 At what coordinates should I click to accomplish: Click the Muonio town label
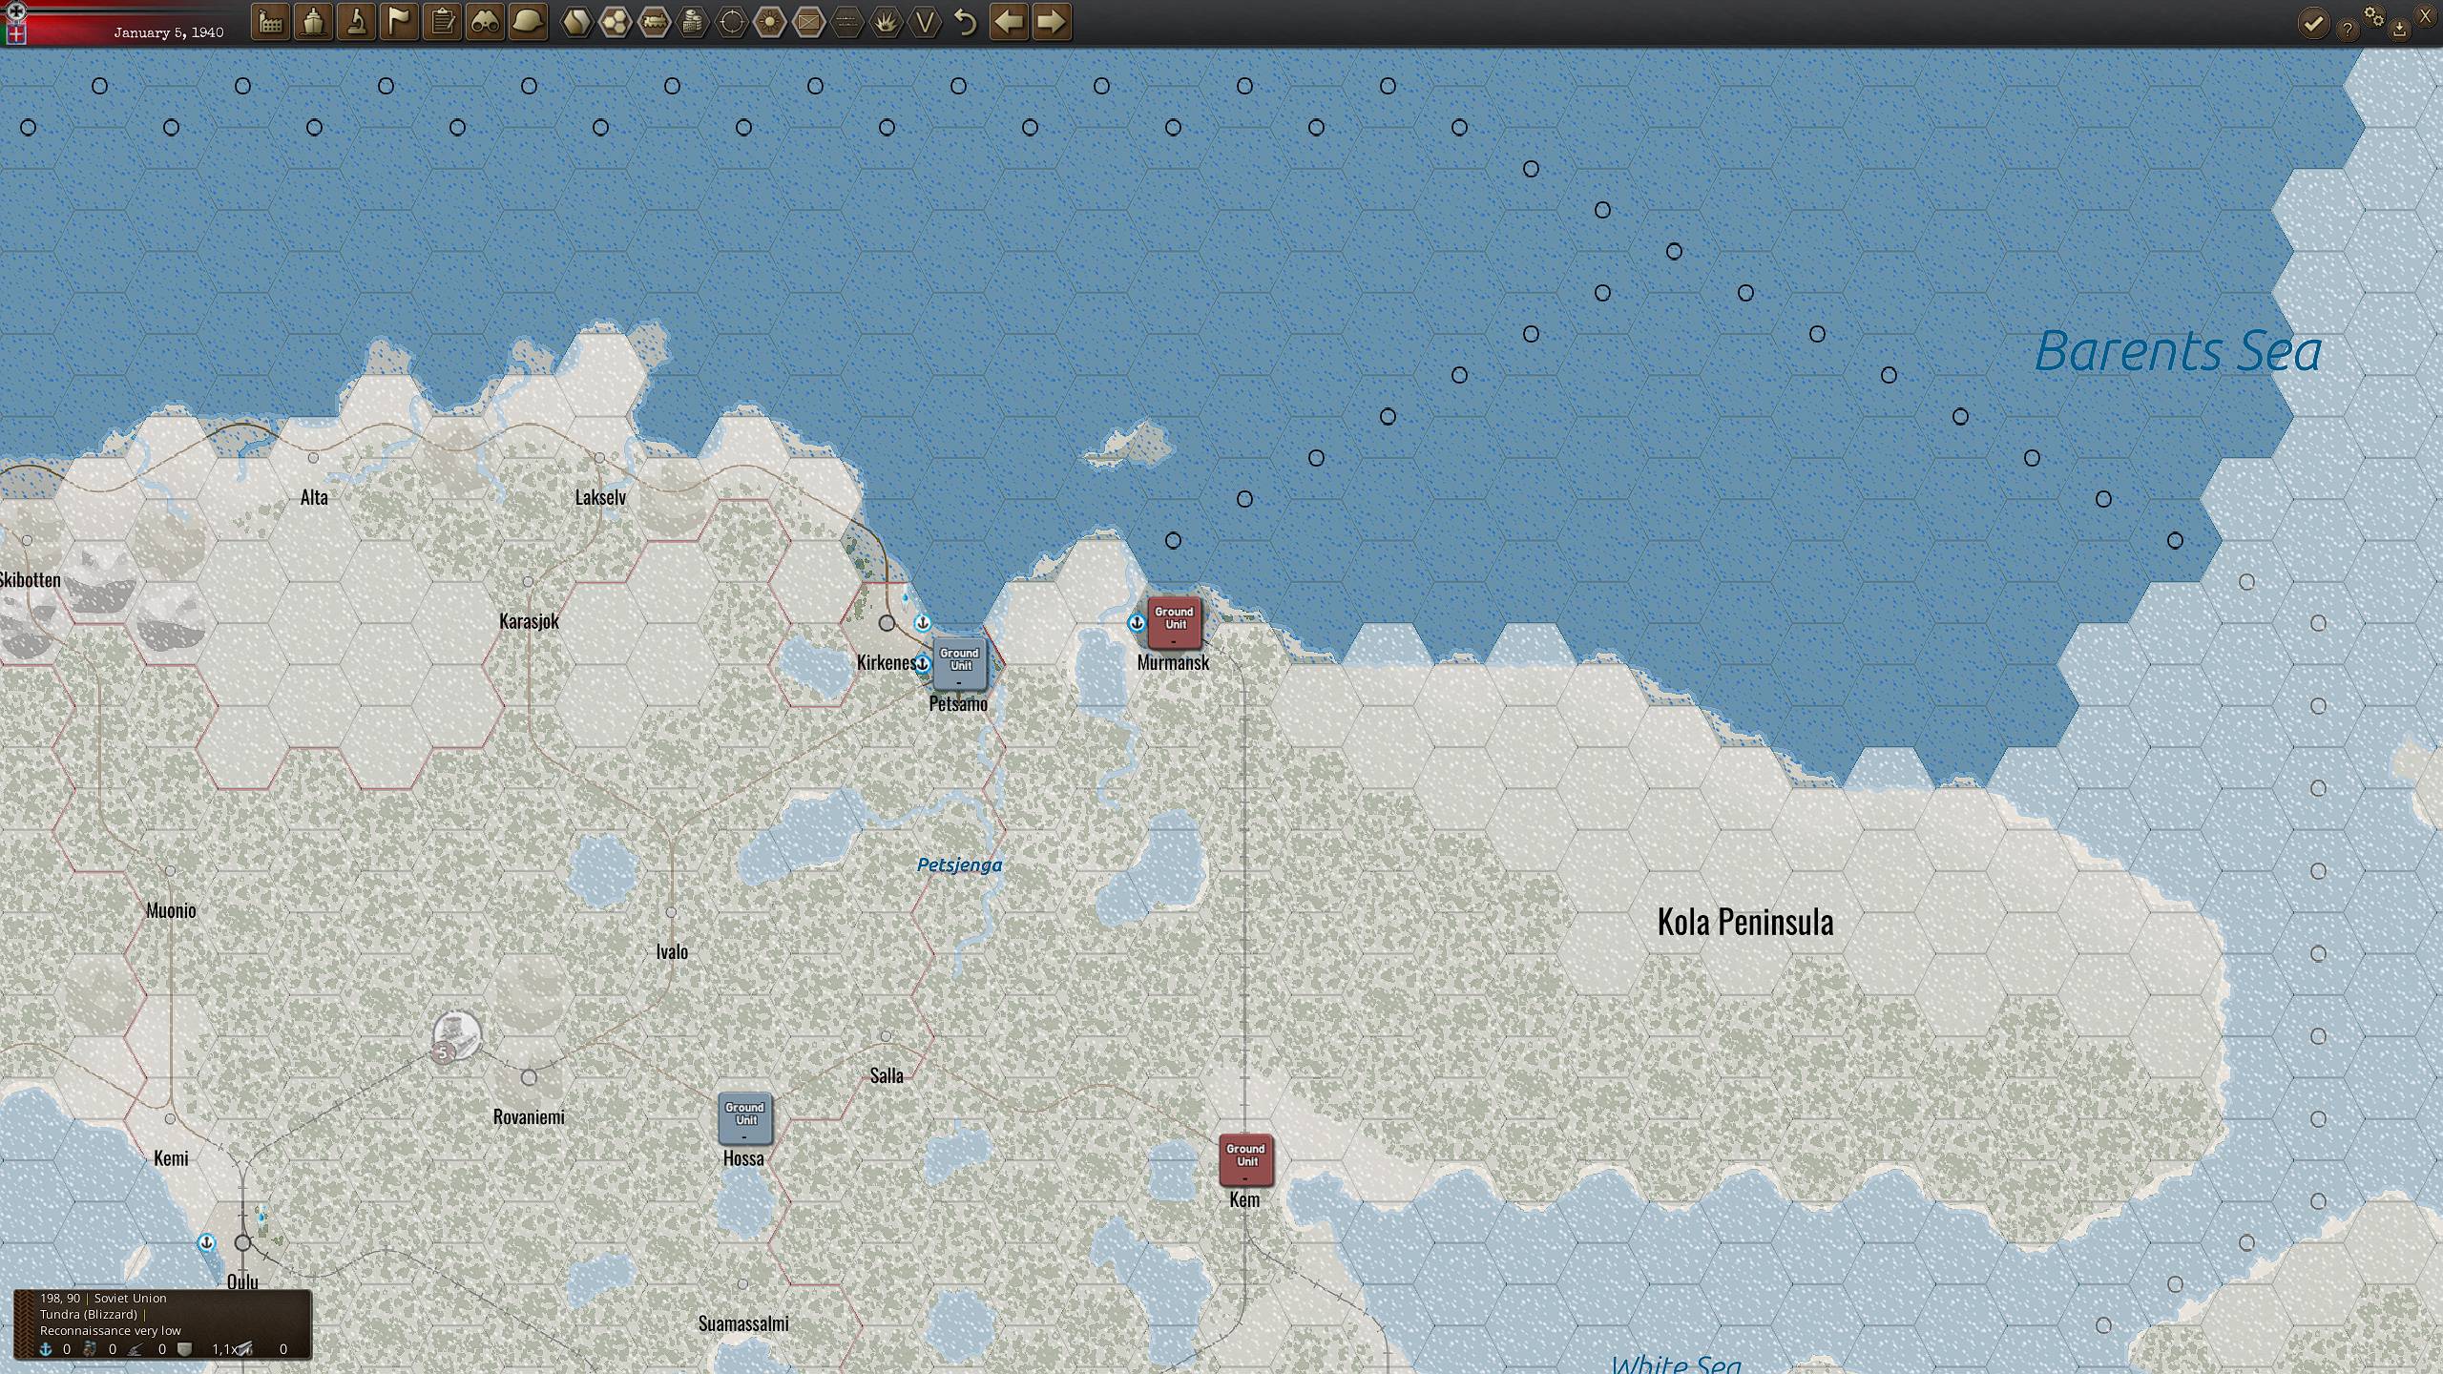click(x=171, y=910)
